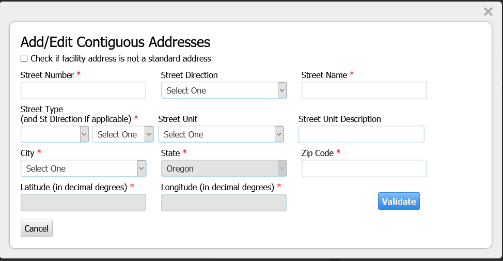This screenshot has height=261, width=503.
Task: Click the Street Unit chevron arrow
Action: coord(279,134)
